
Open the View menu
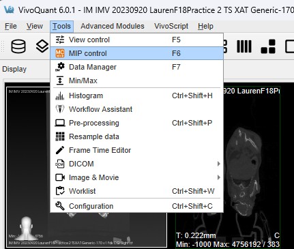[x=35, y=26]
